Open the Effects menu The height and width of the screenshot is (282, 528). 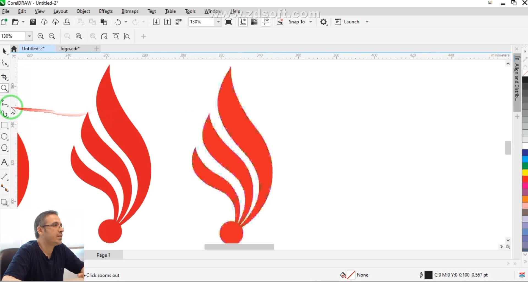[x=106, y=11]
